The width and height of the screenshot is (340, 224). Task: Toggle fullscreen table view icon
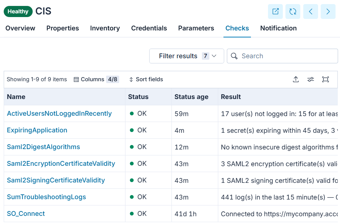326,79
